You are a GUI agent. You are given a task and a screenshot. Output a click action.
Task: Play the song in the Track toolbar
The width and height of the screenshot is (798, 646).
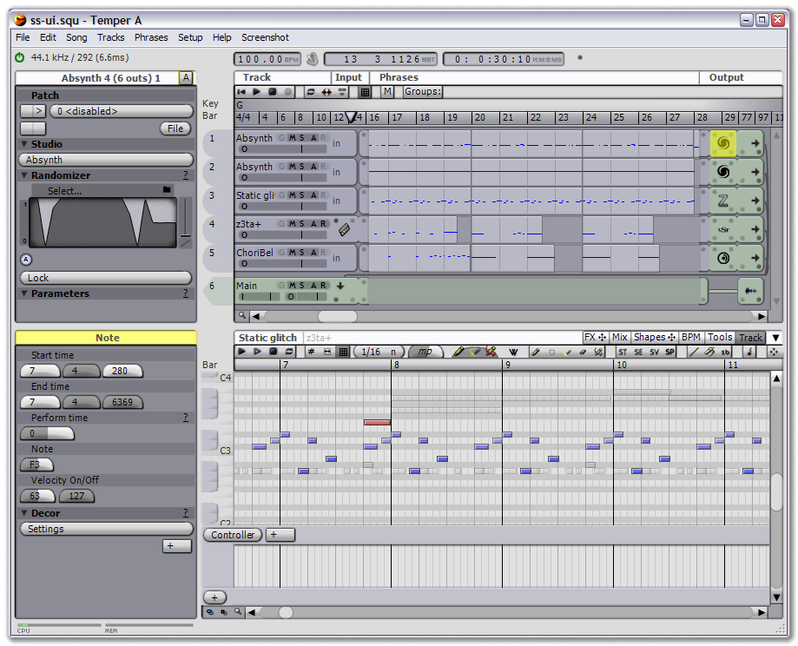(256, 92)
